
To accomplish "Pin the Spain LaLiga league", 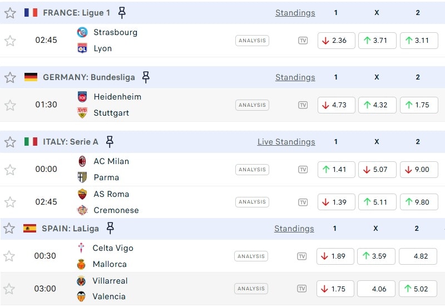I will pos(110,228).
